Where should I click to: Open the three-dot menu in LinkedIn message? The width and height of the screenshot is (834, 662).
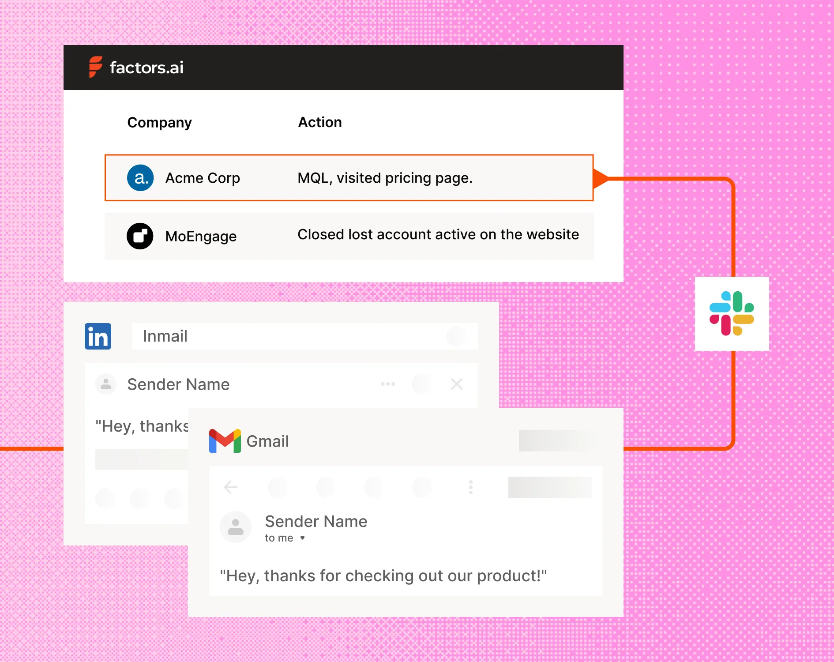click(388, 384)
